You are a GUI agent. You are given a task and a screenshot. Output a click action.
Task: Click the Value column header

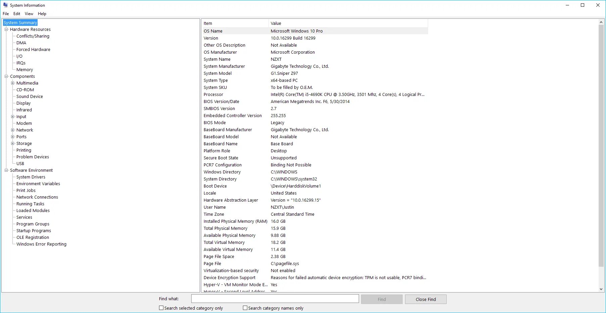[x=348, y=23]
